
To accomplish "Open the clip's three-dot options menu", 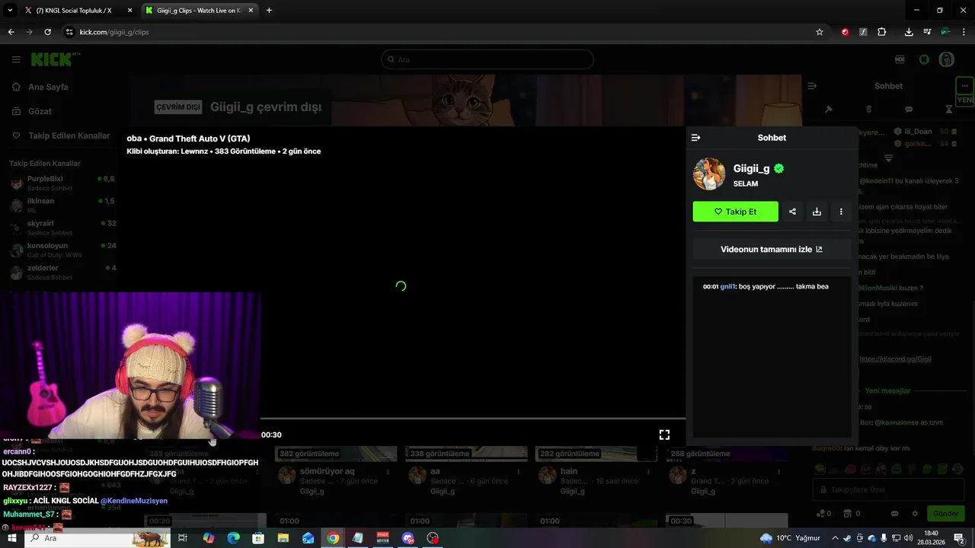I will tap(841, 212).
